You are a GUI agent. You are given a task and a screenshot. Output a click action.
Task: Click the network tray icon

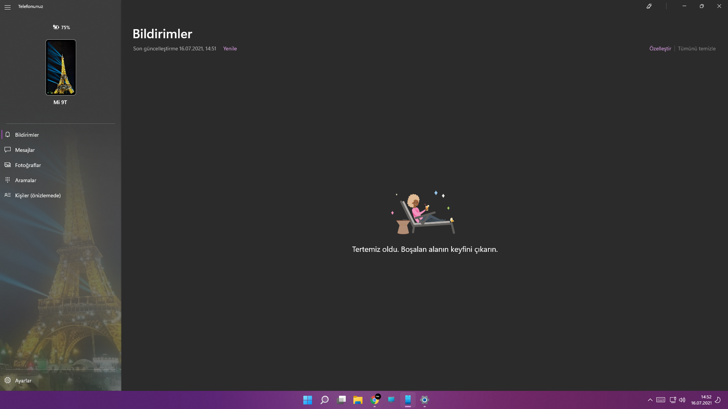(x=673, y=400)
